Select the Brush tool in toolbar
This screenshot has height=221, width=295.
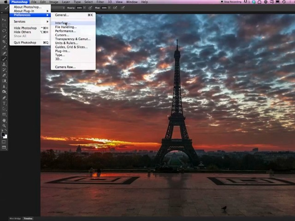(4, 59)
